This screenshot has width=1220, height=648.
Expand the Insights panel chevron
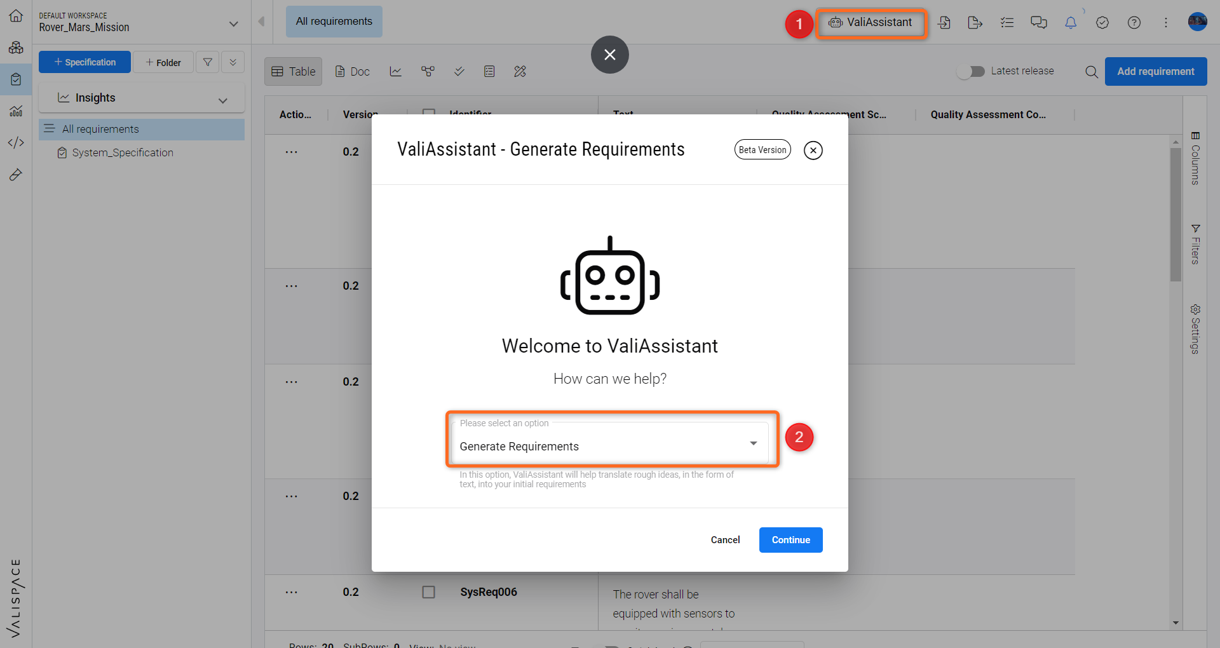point(222,100)
